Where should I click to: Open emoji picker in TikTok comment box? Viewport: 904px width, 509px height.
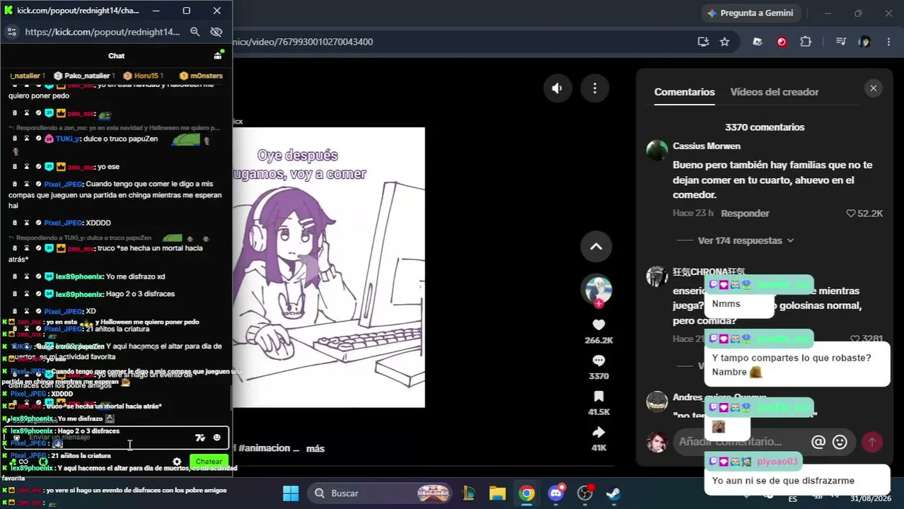pos(840,443)
